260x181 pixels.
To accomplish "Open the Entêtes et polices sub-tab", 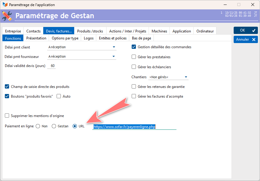I will tap(113, 38).
